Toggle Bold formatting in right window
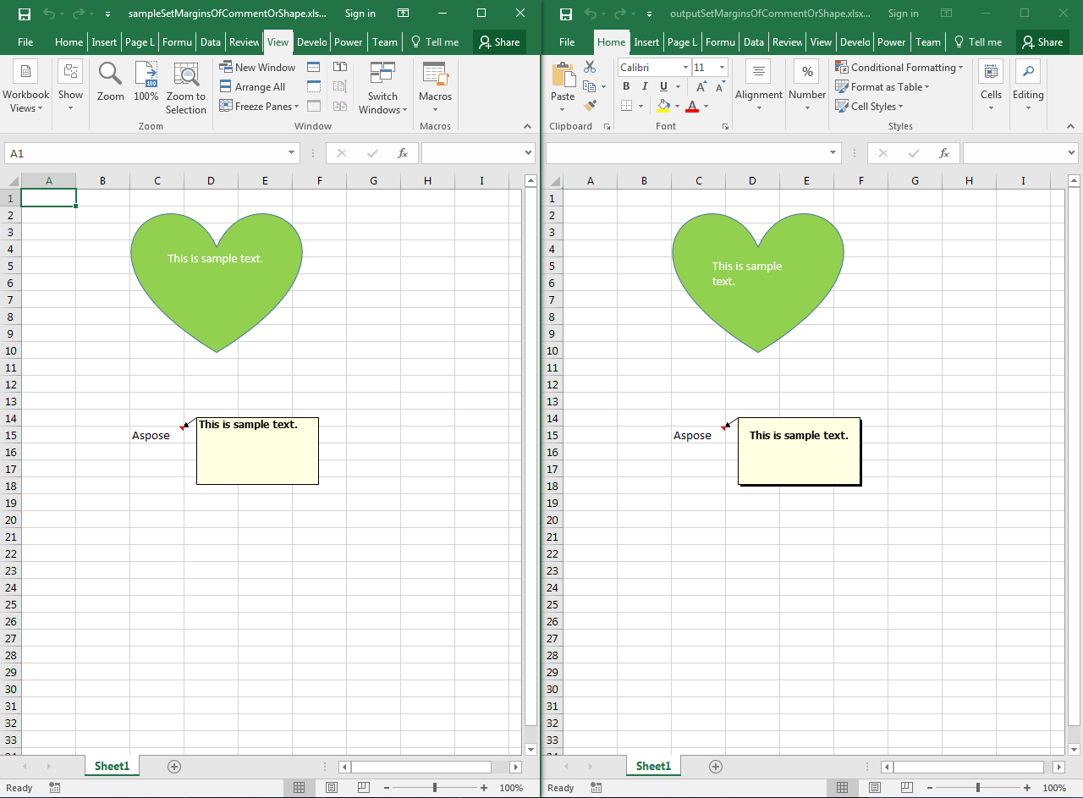 tap(626, 86)
